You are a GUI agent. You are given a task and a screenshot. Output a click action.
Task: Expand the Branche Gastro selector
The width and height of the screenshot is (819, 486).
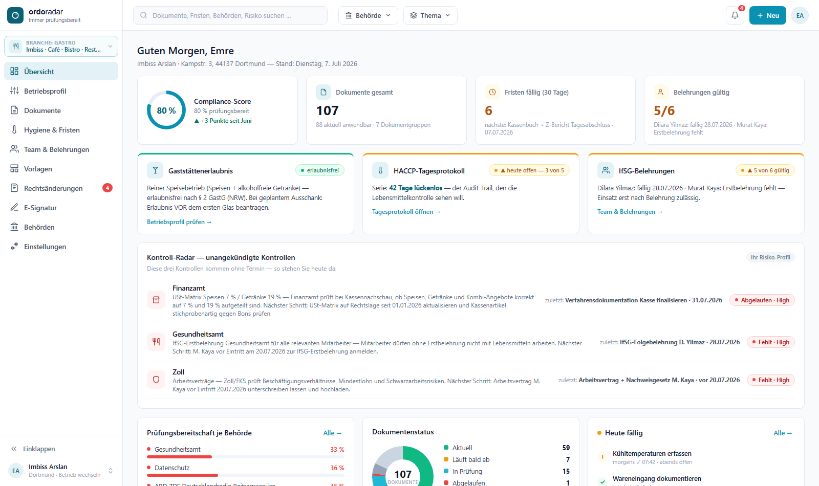point(61,46)
